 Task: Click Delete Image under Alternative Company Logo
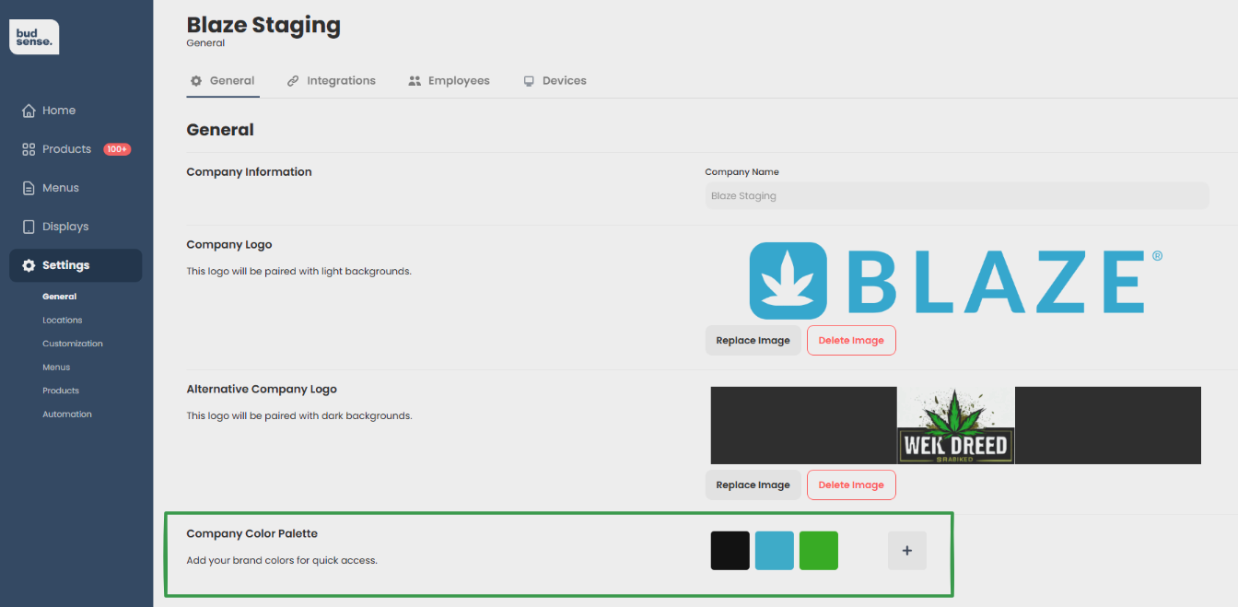pos(851,484)
